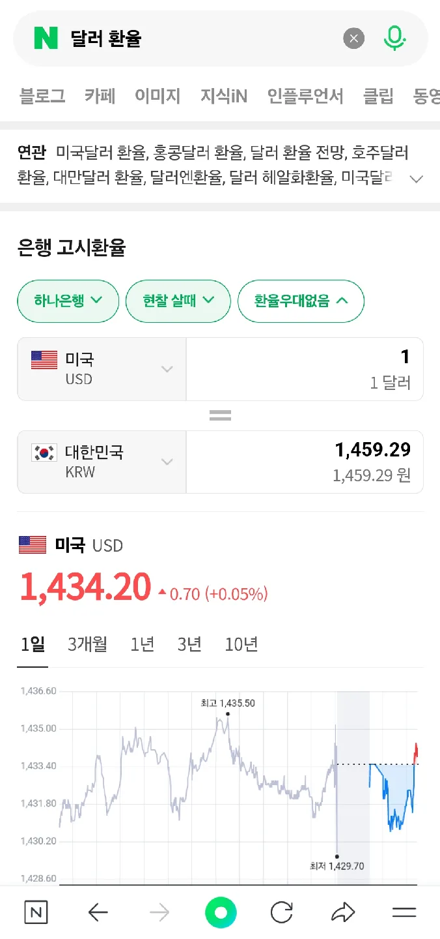The width and height of the screenshot is (440, 939).
Task: Show the 3개월 chart period
Action: point(87,645)
